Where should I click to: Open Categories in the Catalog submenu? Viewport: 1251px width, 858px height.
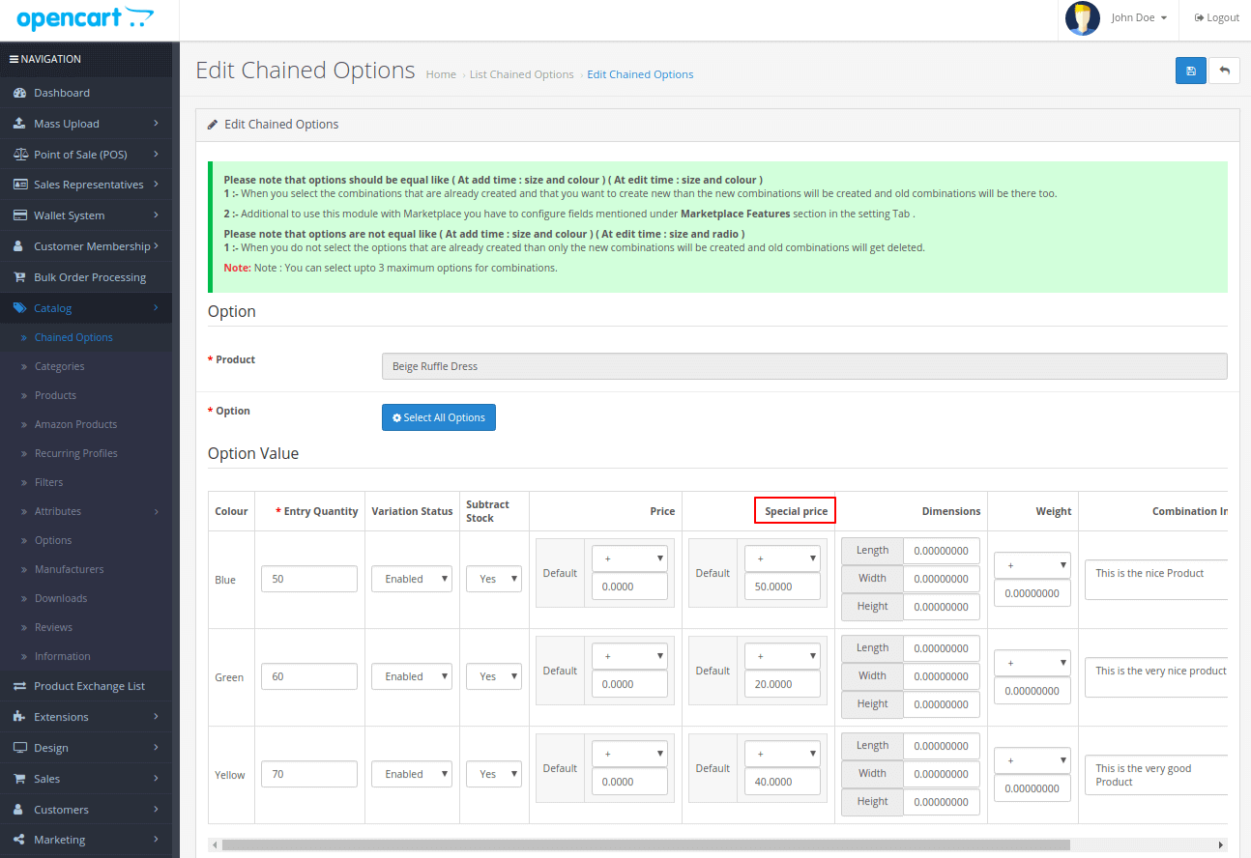point(59,366)
